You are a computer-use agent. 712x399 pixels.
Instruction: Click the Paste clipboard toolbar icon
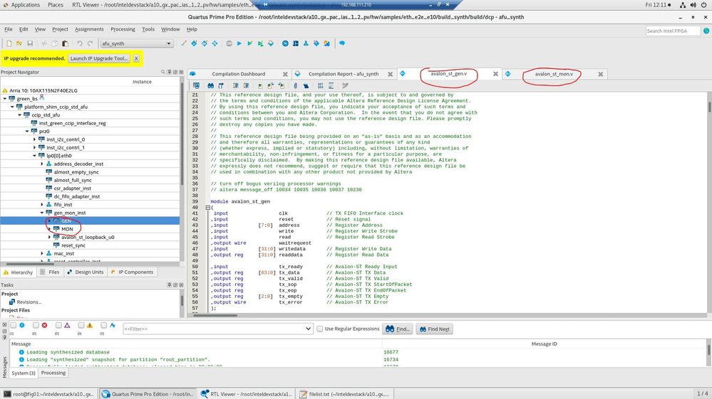coord(66,43)
